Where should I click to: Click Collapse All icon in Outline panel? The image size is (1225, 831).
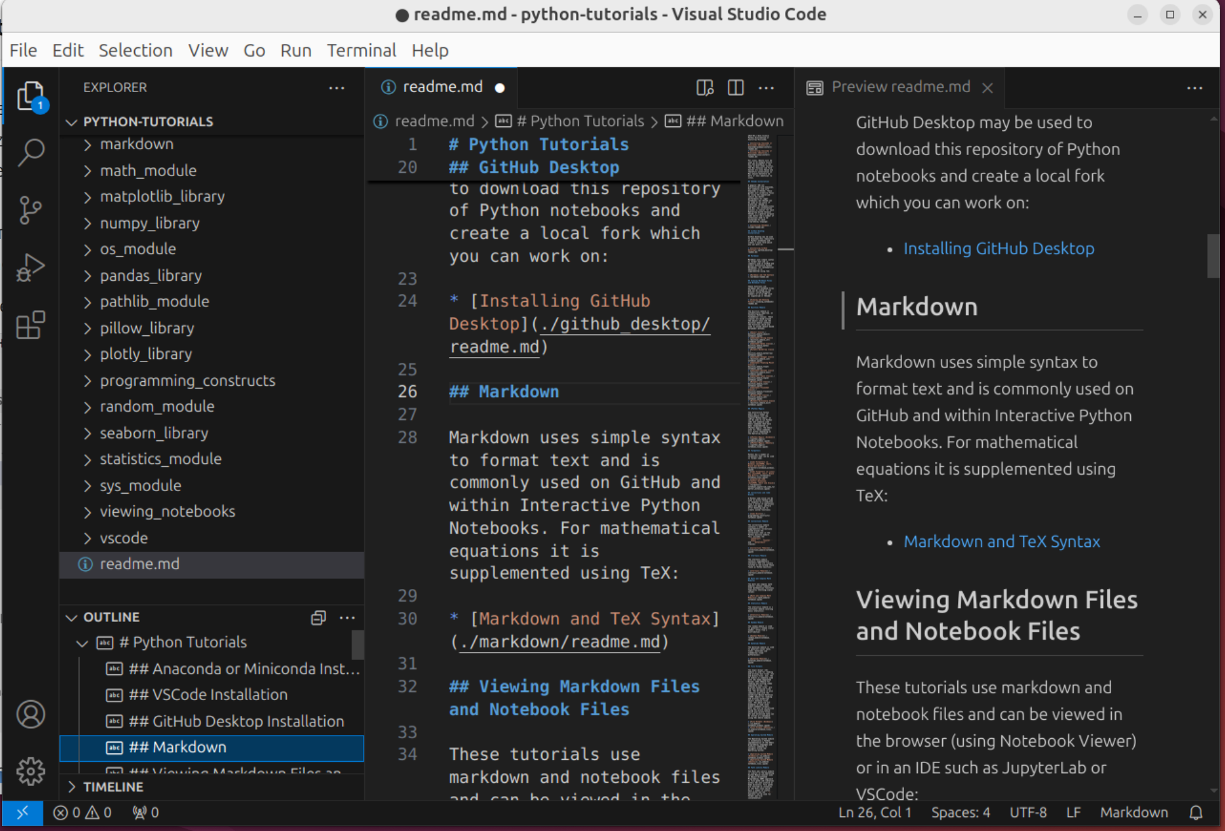click(318, 618)
